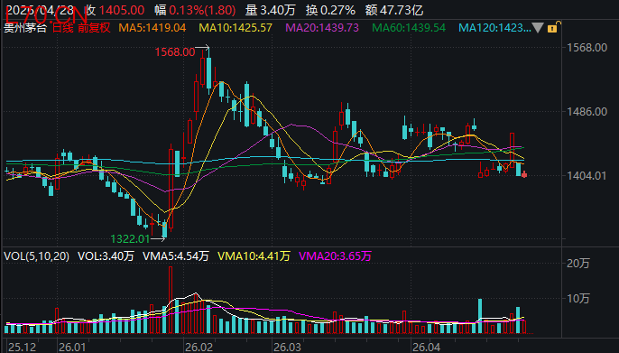Click the MA20:1439.73 indicator label

click(x=322, y=28)
